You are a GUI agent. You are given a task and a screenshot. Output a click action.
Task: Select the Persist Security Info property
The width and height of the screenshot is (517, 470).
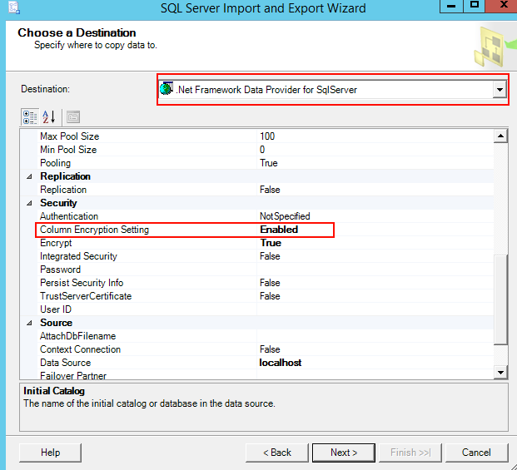pos(82,283)
